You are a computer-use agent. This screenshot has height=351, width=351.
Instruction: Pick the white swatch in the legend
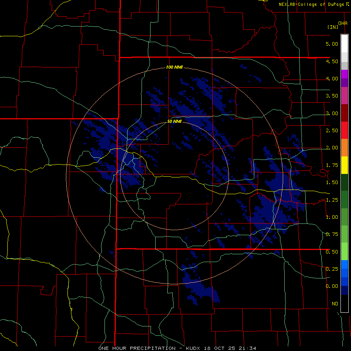coord(344,43)
